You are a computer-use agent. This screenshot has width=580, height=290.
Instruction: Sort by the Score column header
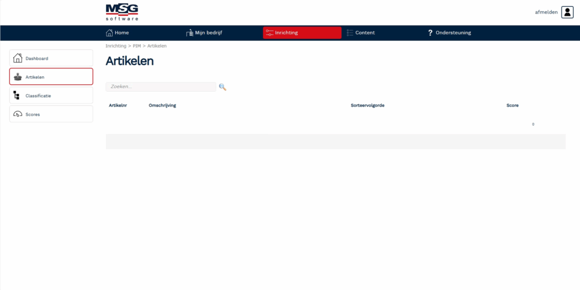(512, 106)
